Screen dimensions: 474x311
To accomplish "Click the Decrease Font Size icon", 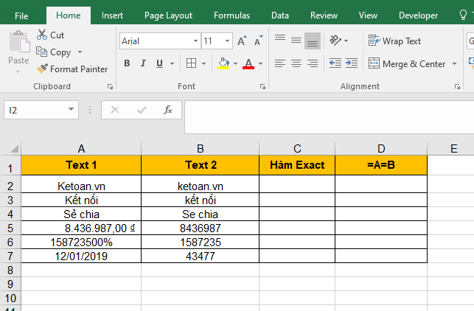I will click(x=257, y=41).
